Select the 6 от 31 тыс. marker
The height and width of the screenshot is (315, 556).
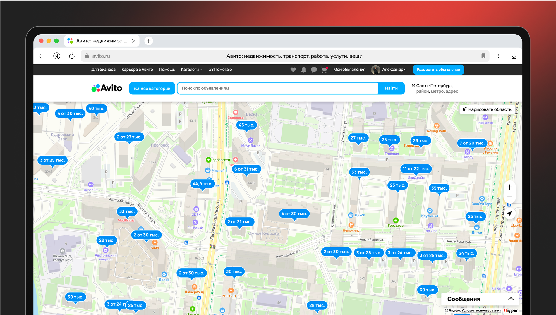[246, 169]
